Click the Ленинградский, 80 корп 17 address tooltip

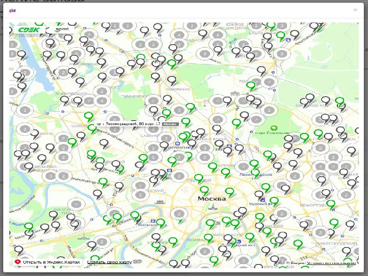[138, 124]
